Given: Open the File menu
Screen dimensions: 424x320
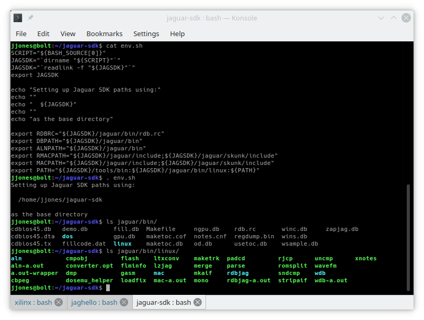Looking at the screenshot, I should [x=21, y=34].
